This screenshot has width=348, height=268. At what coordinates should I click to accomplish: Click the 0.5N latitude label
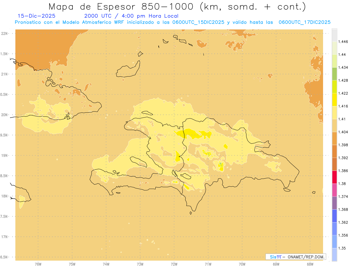pos(4,95)
